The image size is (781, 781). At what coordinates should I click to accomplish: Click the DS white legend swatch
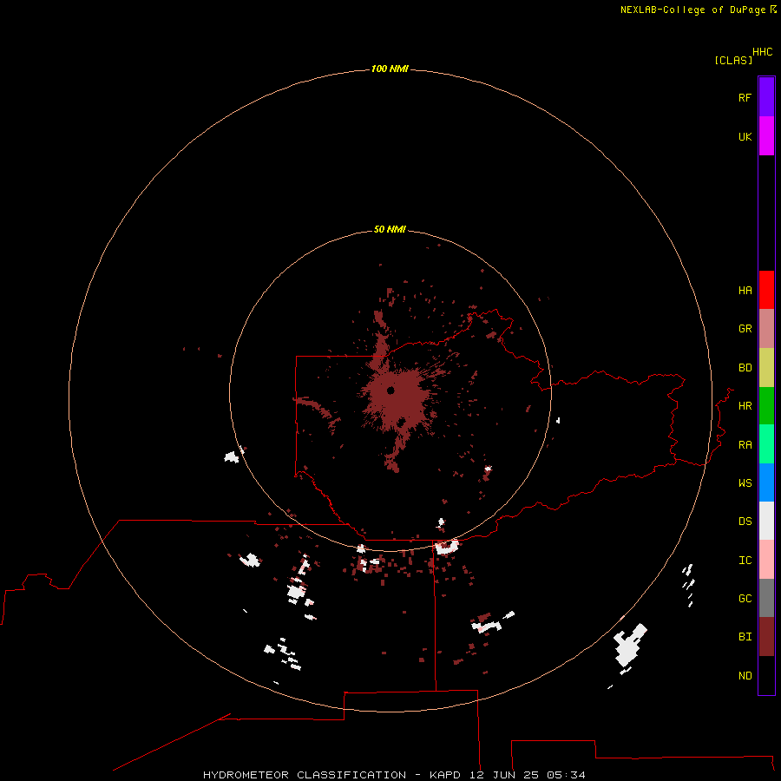pyautogui.click(x=766, y=521)
